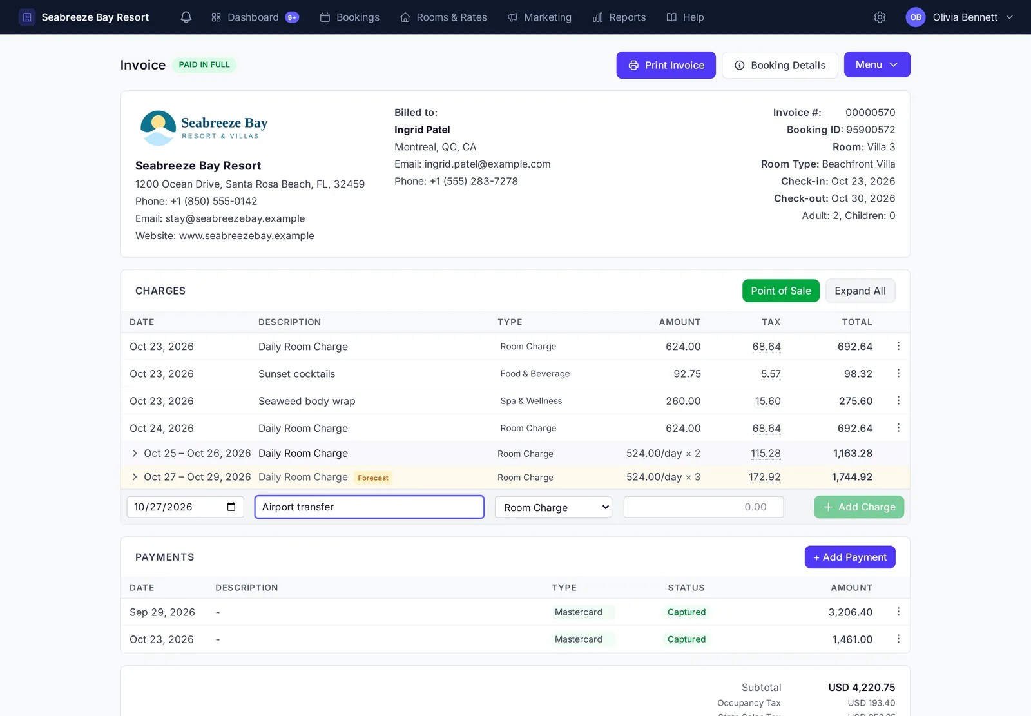Click the OB user avatar
The image size is (1031, 716).
(x=916, y=17)
